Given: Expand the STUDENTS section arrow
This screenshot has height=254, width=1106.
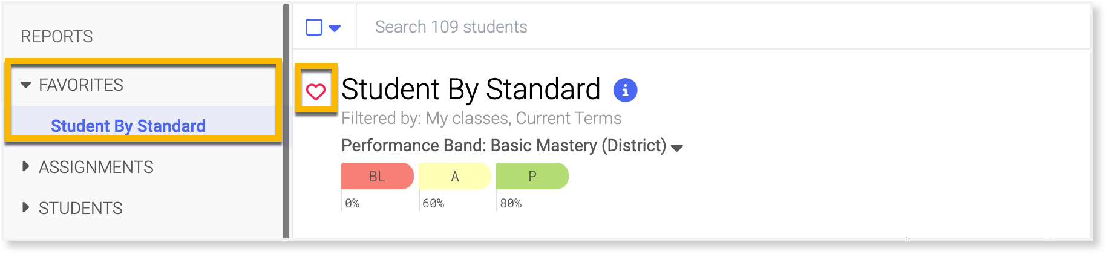Looking at the screenshot, I should coord(25,207).
